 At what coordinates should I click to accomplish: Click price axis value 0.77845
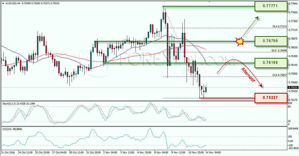pos(293,4)
